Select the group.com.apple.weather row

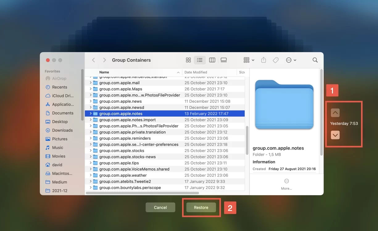165,175
